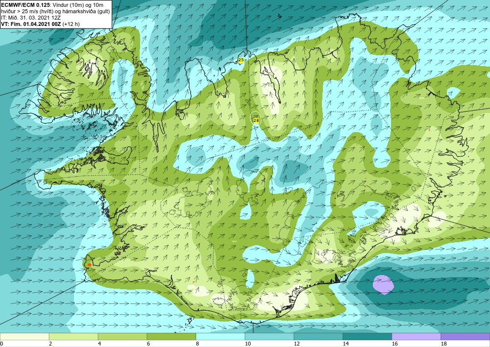Viewport: 490px width, 347px height.
Task: Select the darker green 6–8 legend swatch
Action: coord(171,337)
